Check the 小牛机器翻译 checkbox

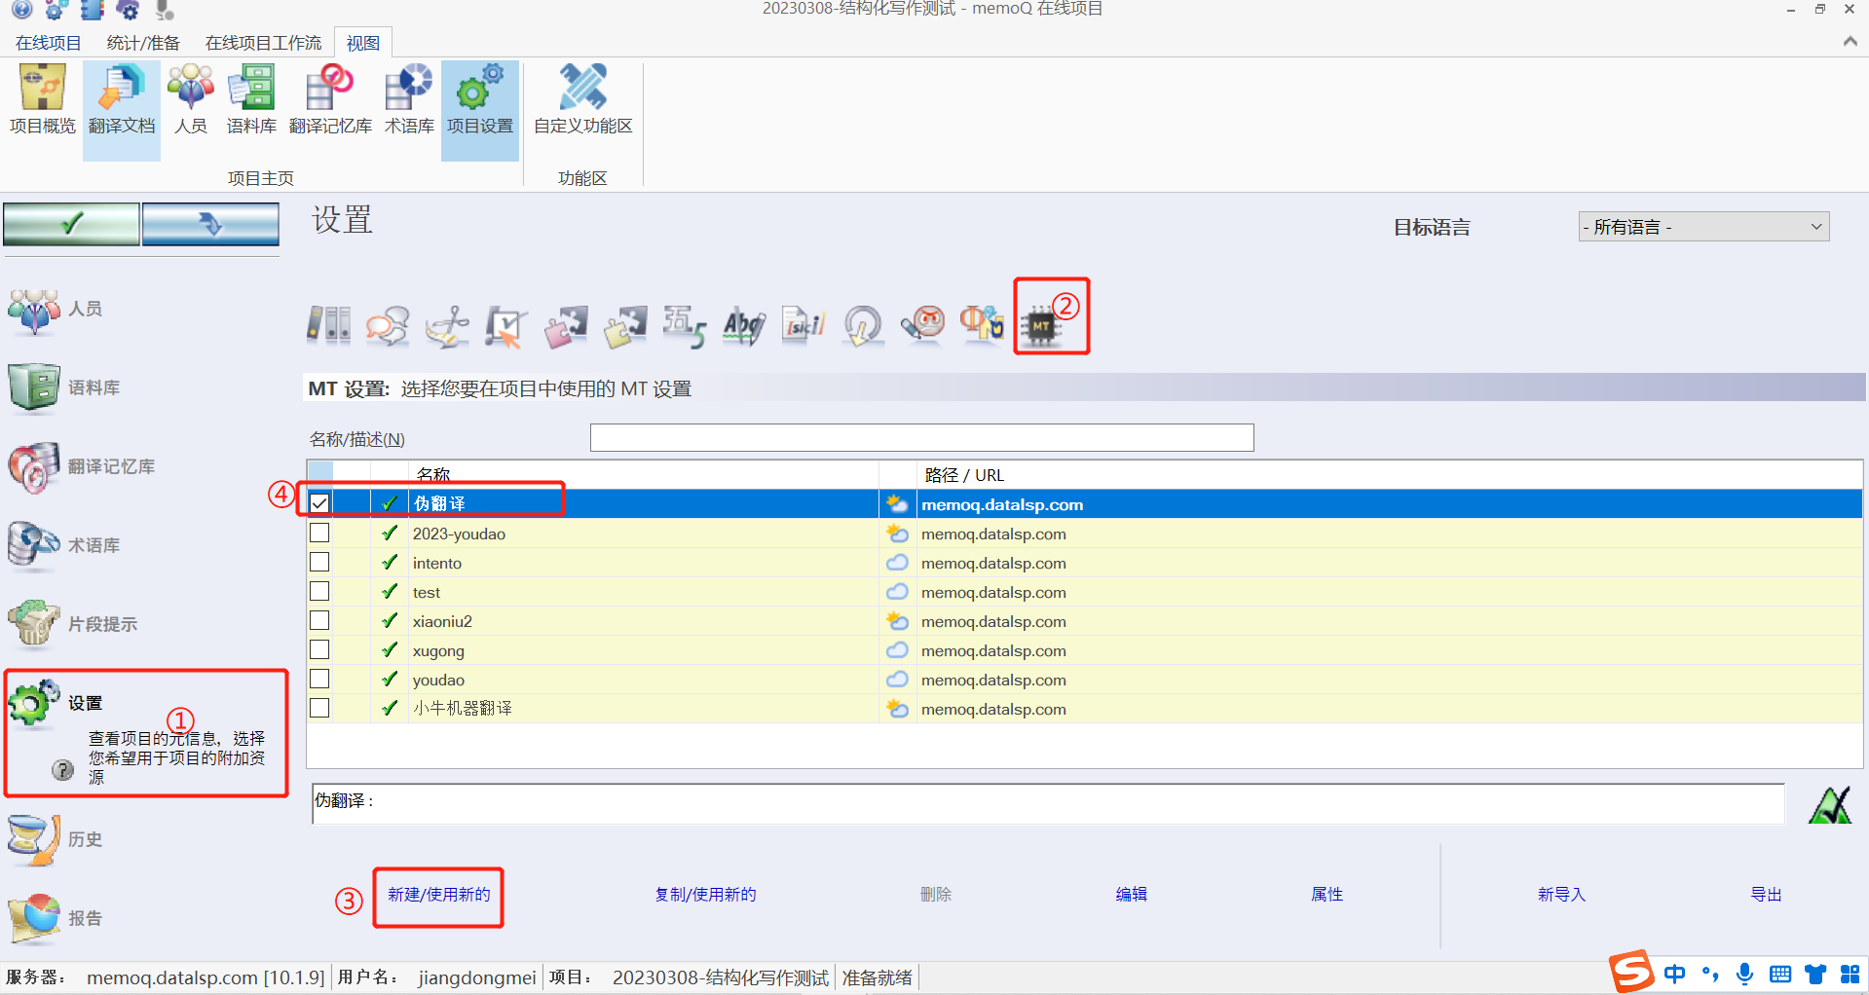(319, 709)
